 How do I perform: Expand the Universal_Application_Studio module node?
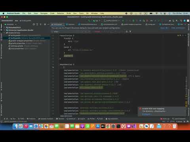tap(4, 30)
